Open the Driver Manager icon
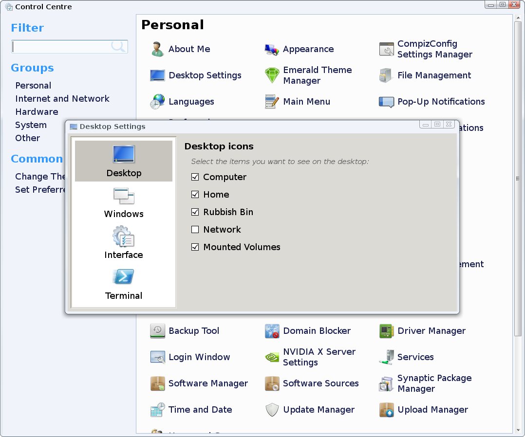This screenshot has height=437, width=525. 386,330
